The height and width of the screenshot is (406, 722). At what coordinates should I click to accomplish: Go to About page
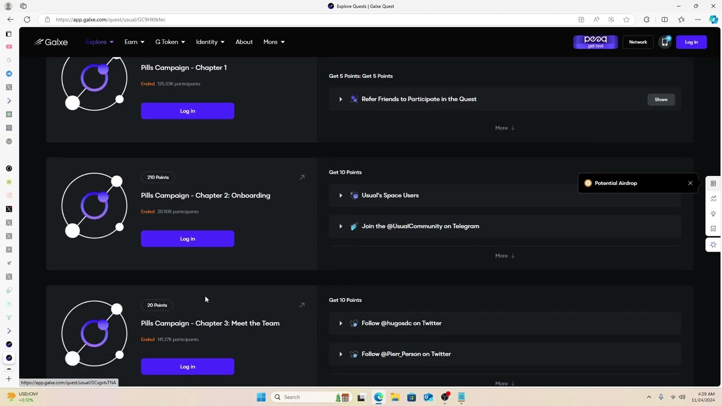tap(244, 42)
